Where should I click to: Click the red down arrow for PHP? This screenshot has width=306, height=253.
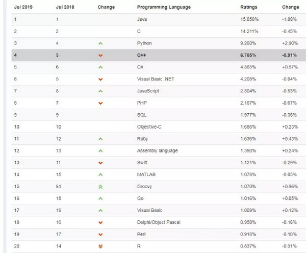(100, 103)
